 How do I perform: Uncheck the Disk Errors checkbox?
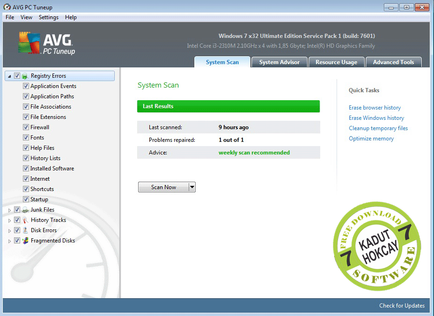tap(17, 230)
